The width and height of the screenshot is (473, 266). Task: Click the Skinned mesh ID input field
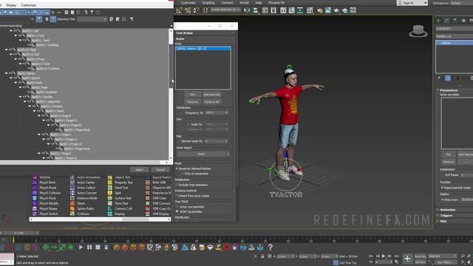[x=217, y=141]
